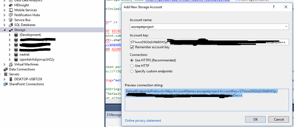Open the Online privacy statement link

[x=143, y=121]
